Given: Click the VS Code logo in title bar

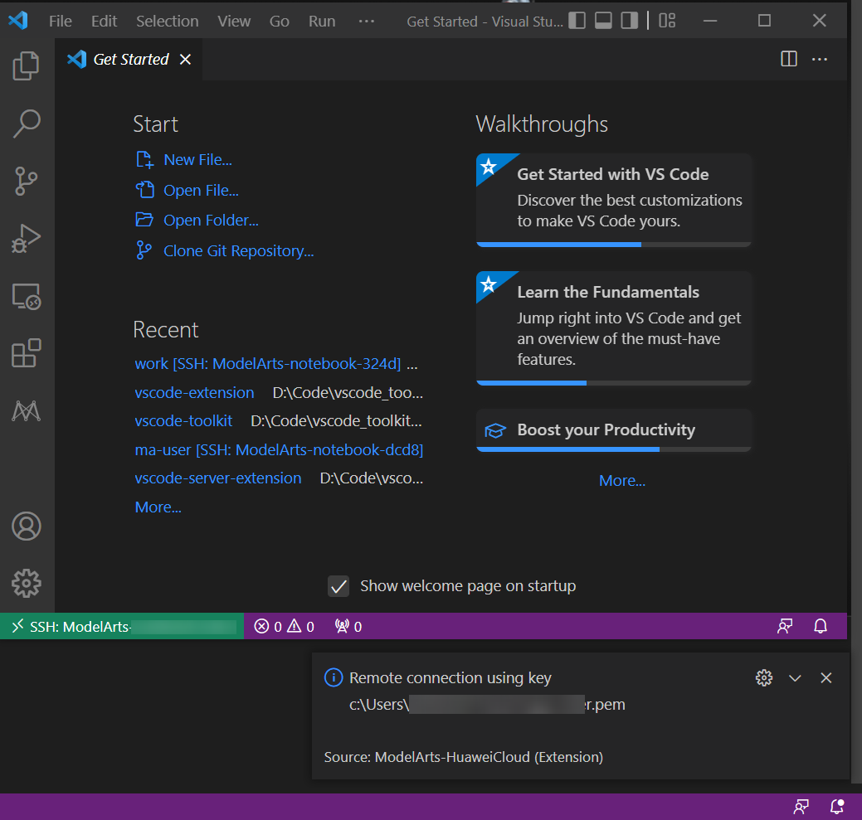Looking at the screenshot, I should pyautogui.click(x=18, y=21).
